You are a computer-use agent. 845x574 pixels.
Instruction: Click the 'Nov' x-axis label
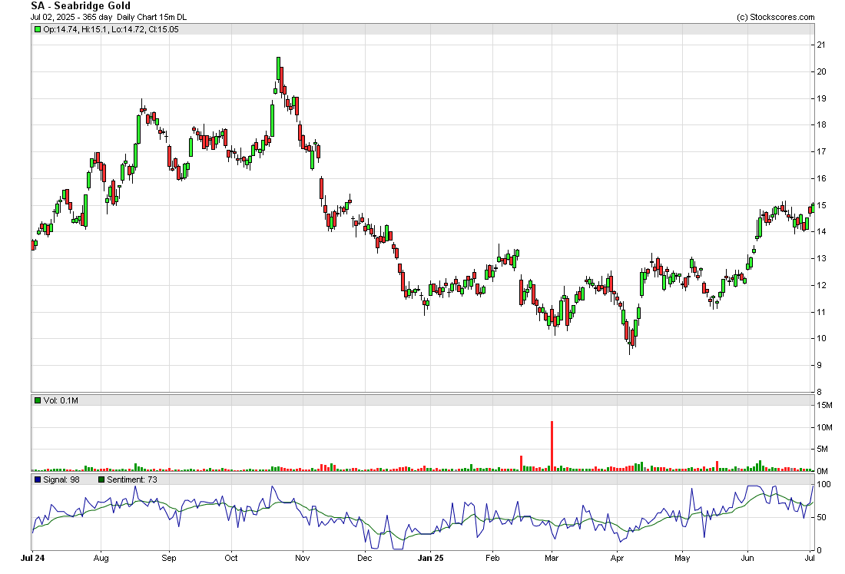[303, 558]
